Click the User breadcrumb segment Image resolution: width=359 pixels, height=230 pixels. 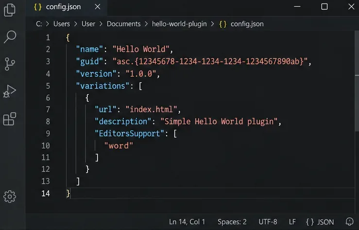click(88, 24)
